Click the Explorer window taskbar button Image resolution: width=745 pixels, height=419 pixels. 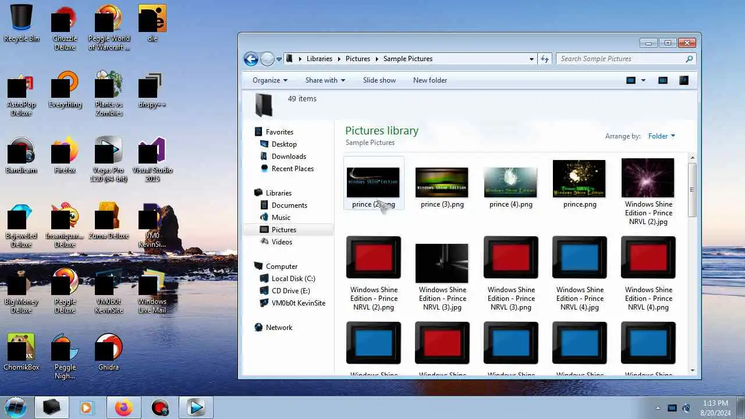pyautogui.click(x=51, y=407)
